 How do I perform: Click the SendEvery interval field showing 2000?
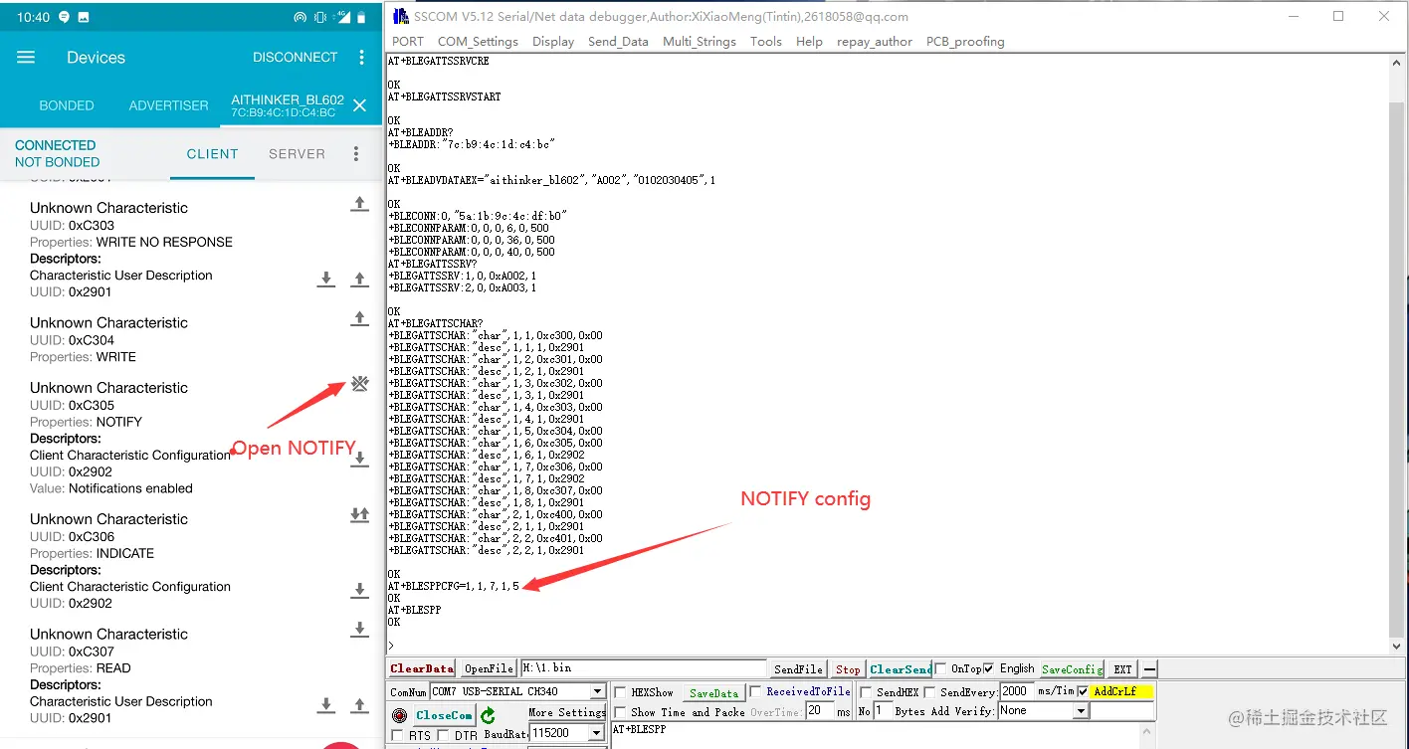(1016, 691)
